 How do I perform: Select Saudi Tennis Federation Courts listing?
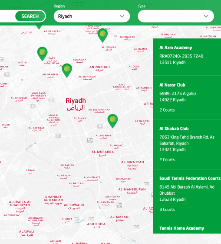[187, 194]
